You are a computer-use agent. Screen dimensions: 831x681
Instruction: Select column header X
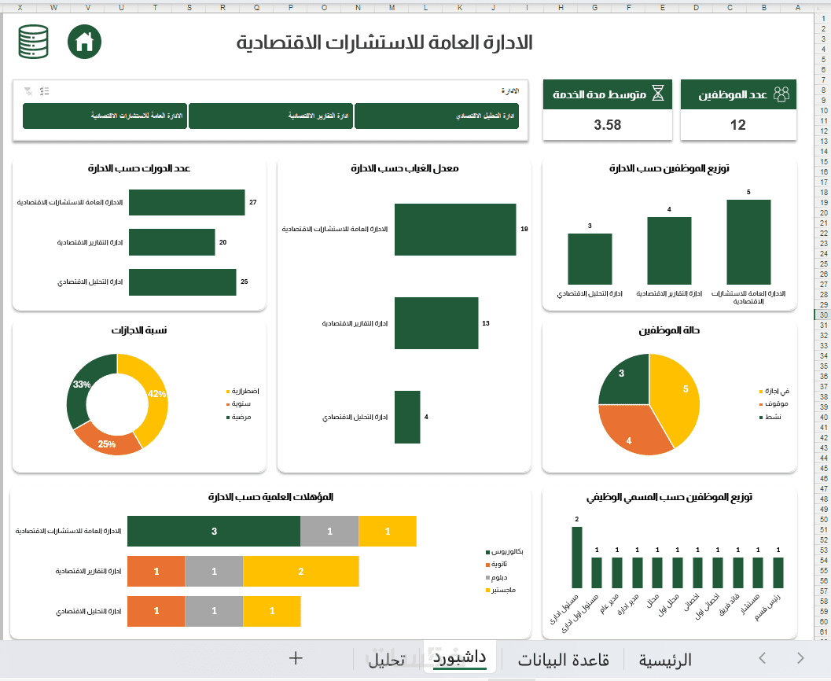coord(20,7)
